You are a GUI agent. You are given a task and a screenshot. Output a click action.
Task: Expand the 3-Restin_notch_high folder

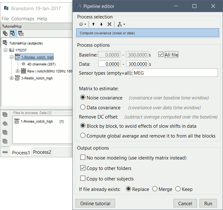tap(12, 78)
